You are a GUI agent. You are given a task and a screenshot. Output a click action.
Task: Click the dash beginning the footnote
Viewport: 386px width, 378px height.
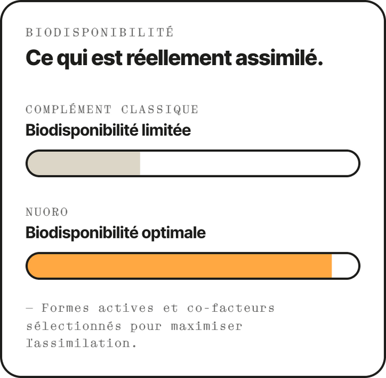(30, 308)
